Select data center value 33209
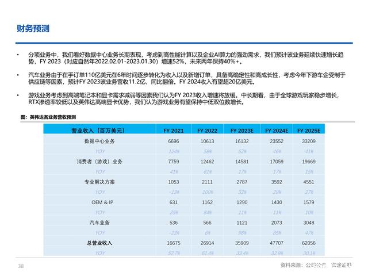Image resolution: width=368 pixels, height=276 pixels. (x=309, y=141)
